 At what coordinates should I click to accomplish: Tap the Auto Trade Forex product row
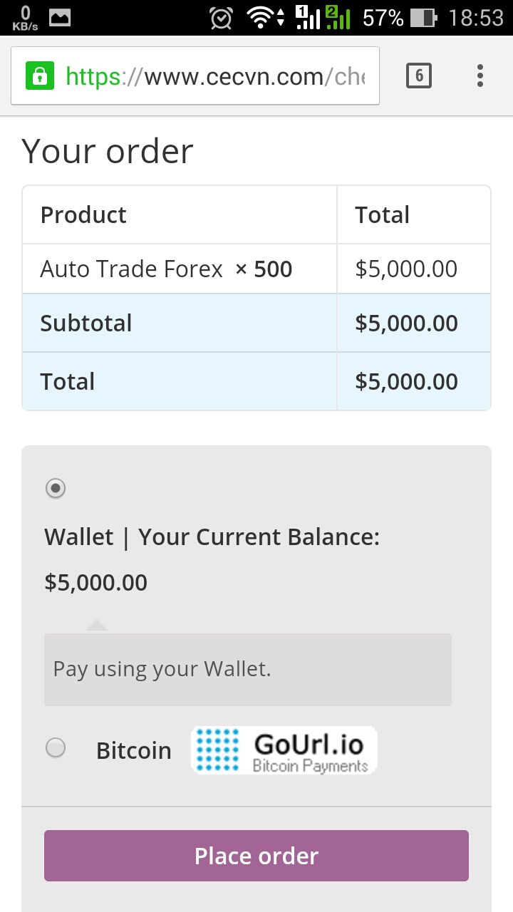pyautogui.click(x=166, y=269)
